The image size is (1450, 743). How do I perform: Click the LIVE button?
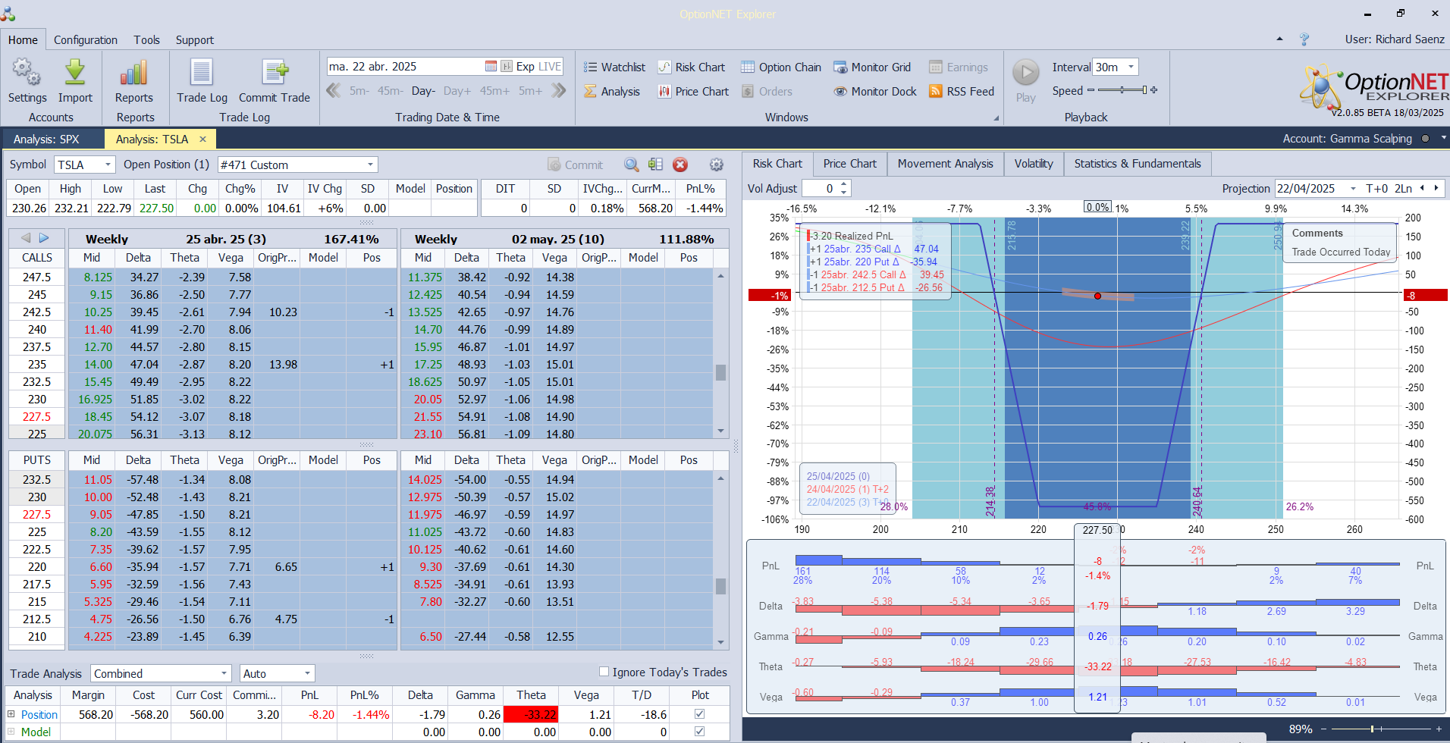pyautogui.click(x=549, y=67)
